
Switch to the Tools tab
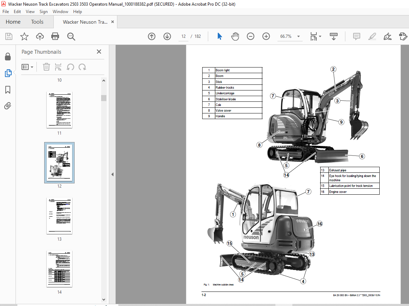tap(37, 22)
